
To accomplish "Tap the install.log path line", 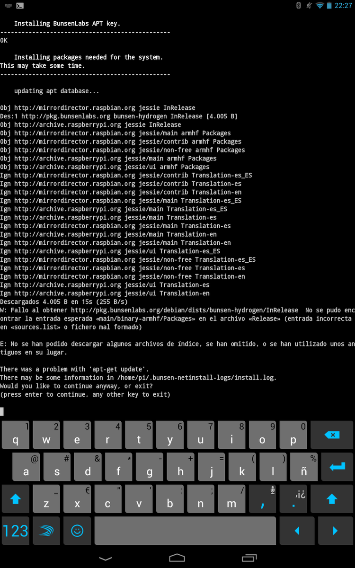I will click(x=138, y=378).
